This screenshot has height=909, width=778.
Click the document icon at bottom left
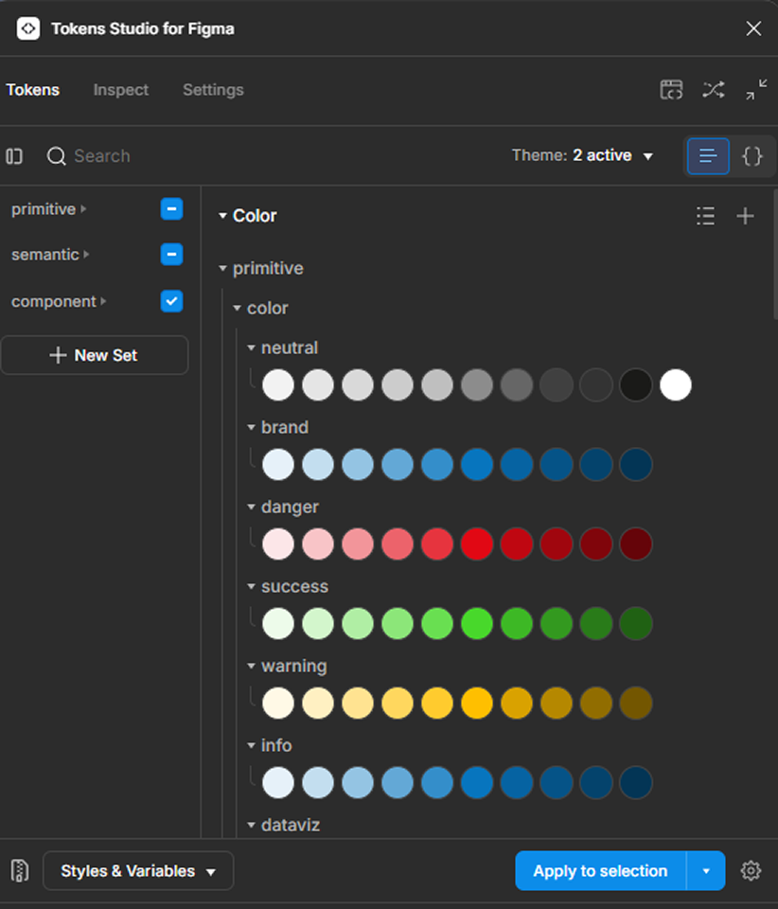19,871
